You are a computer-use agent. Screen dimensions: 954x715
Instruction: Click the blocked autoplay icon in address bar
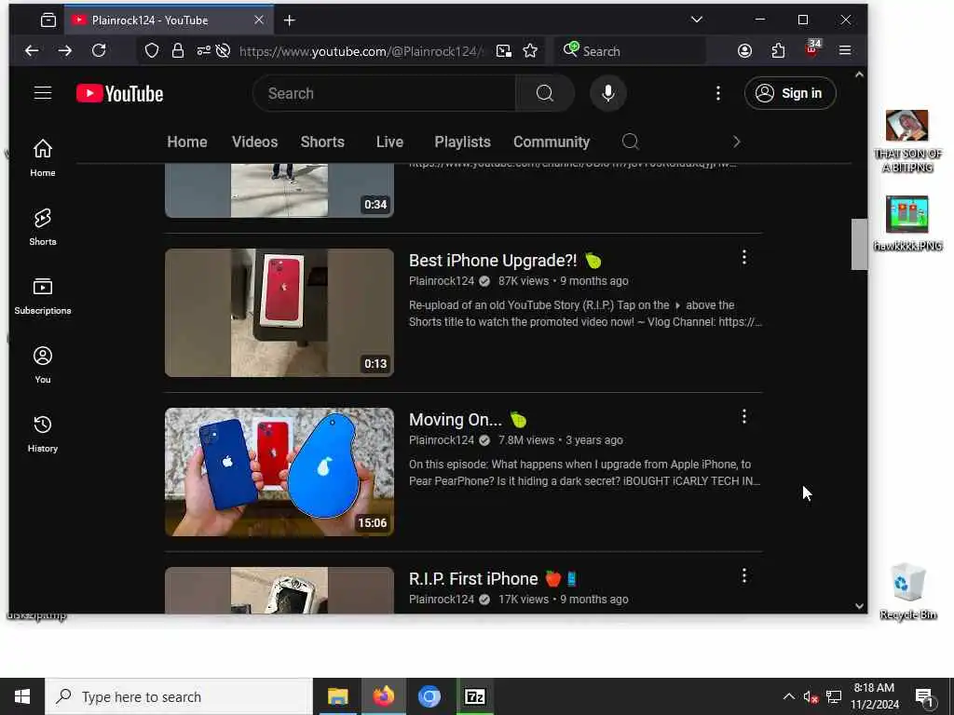click(x=223, y=50)
